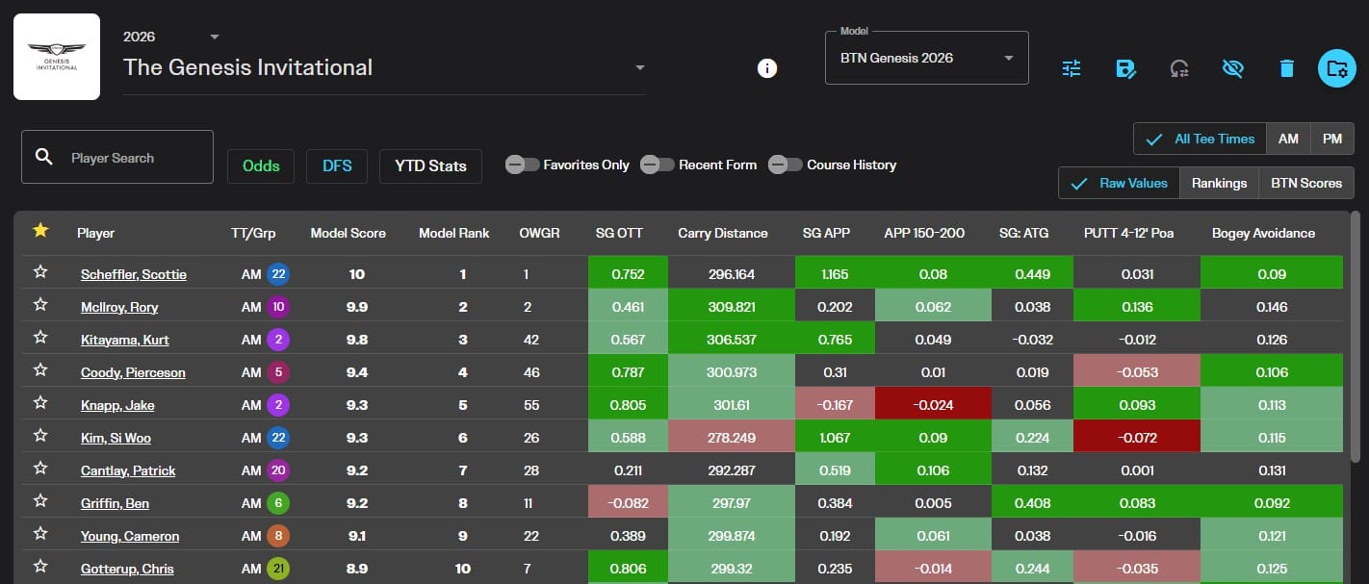Screen dimensions: 1369x584
Task: Select All Tee Times filter
Action: click(1200, 139)
